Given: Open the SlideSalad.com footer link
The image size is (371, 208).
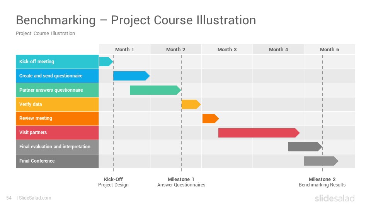Looking at the screenshot, I should pos(35,198).
